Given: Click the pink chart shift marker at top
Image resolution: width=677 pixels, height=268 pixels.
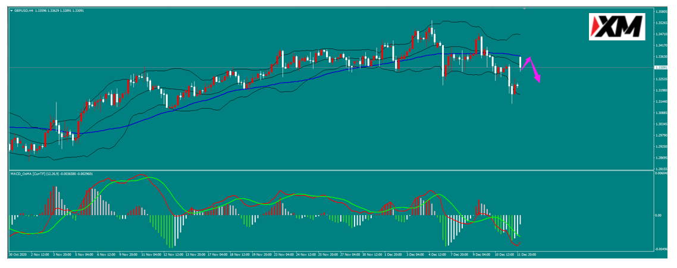Looking at the screenshot, I should tap(524, 8).
